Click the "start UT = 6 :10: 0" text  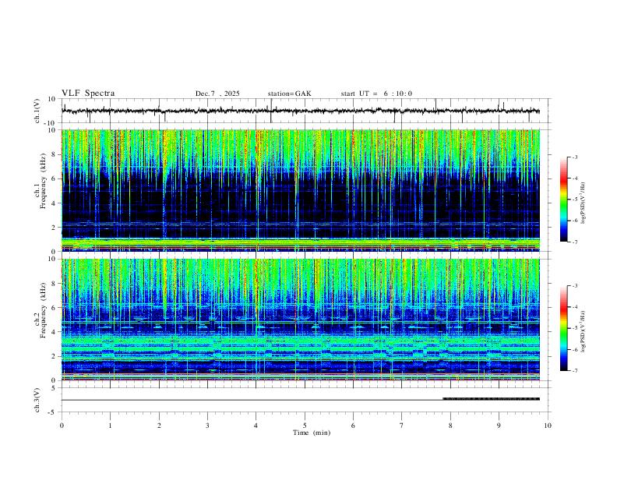click(x=376, y=94)
